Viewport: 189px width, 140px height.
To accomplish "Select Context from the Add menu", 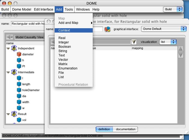I will 74,30.
